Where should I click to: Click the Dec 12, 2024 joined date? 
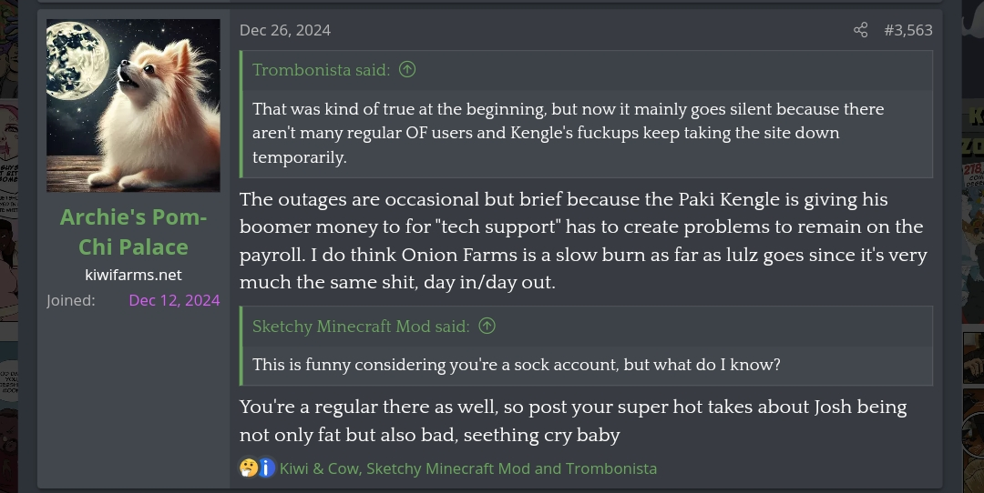click(x=174, y=300)
